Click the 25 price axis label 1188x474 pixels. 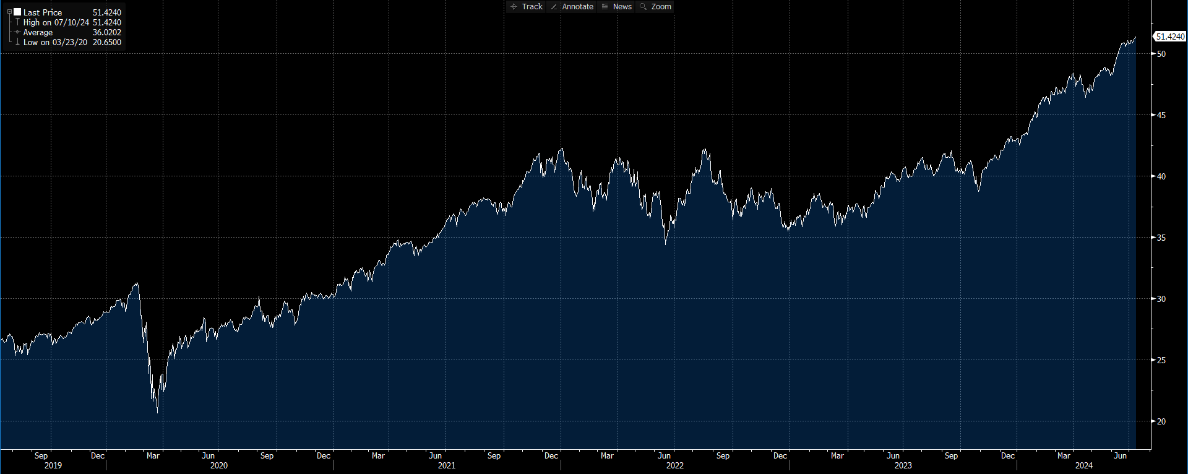(1161, 360)
